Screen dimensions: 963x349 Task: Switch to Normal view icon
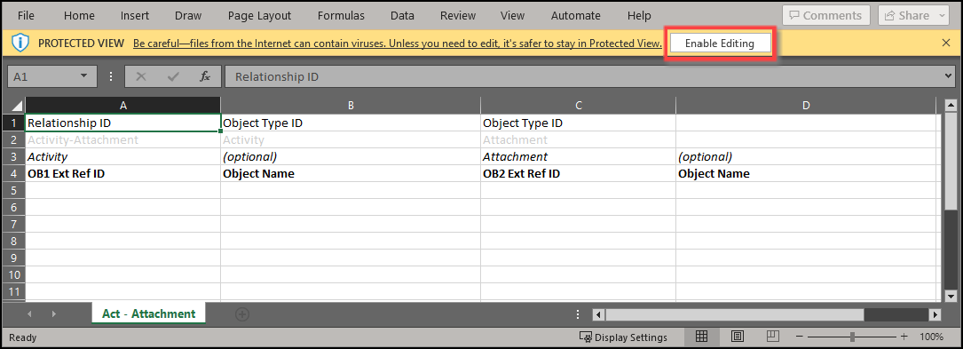pos(701,337)
